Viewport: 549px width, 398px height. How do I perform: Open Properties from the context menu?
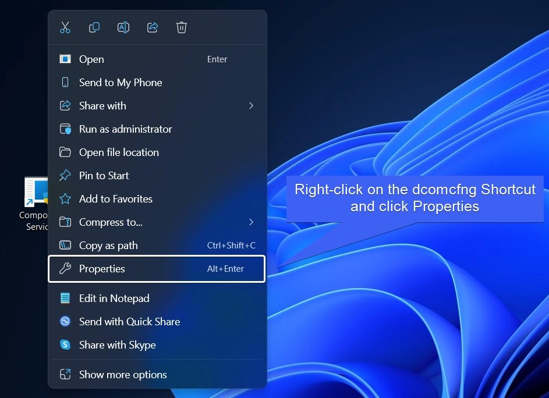point(157,269)
